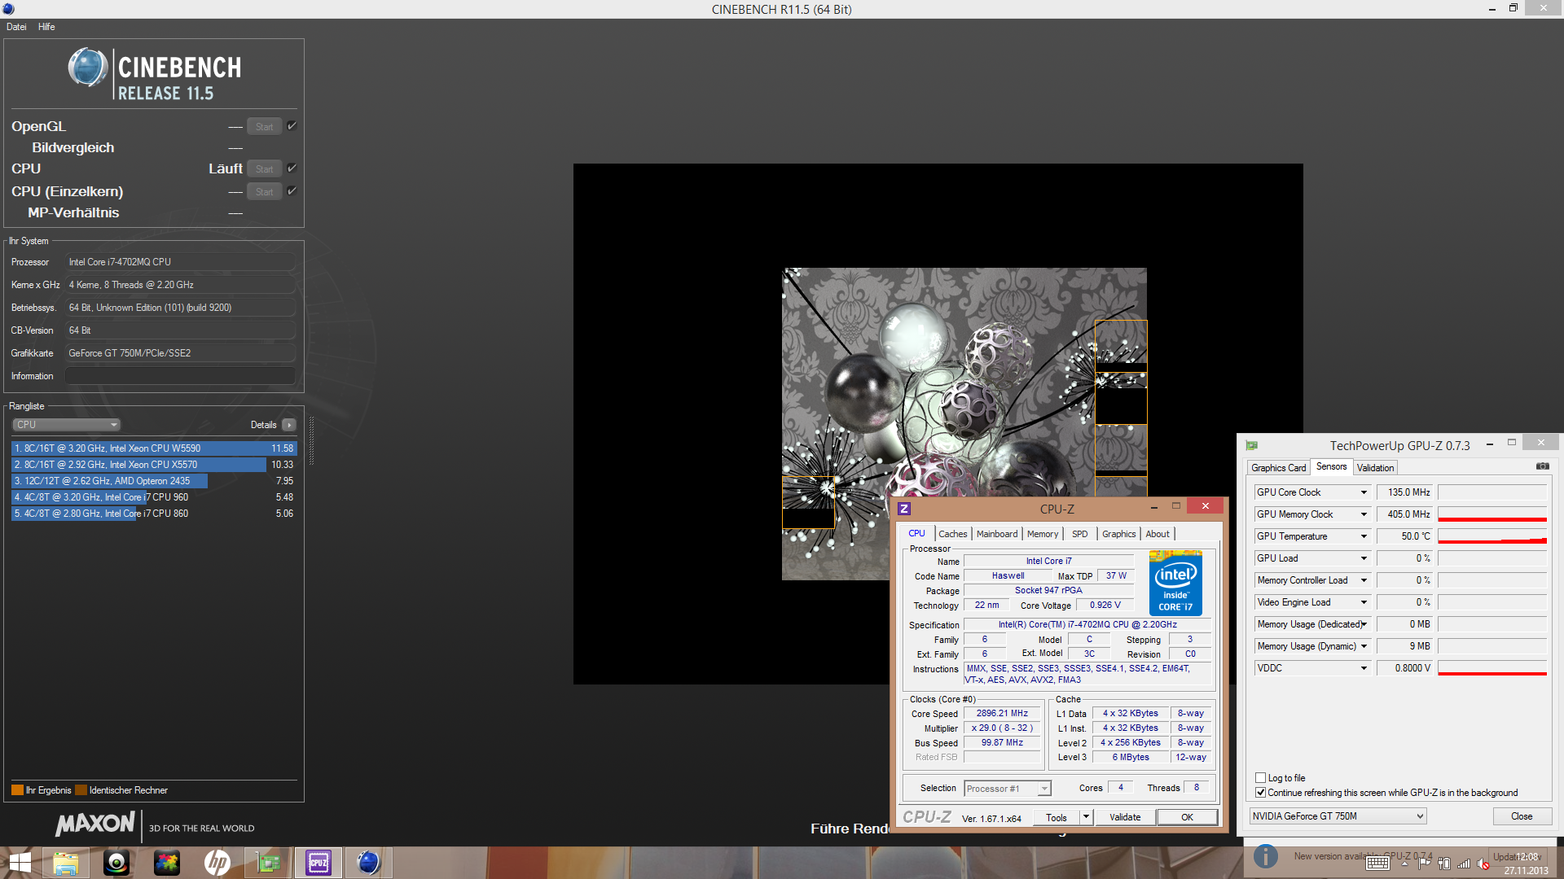Switch to the Memory tab in CPU-Z
Viewport: 1564px width, 879px height.
1042,534
